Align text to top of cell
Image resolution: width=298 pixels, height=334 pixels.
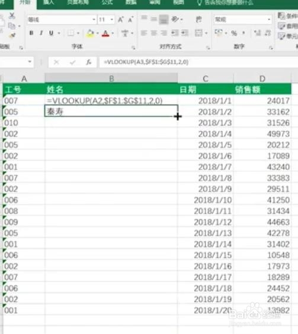pos(144,18)
